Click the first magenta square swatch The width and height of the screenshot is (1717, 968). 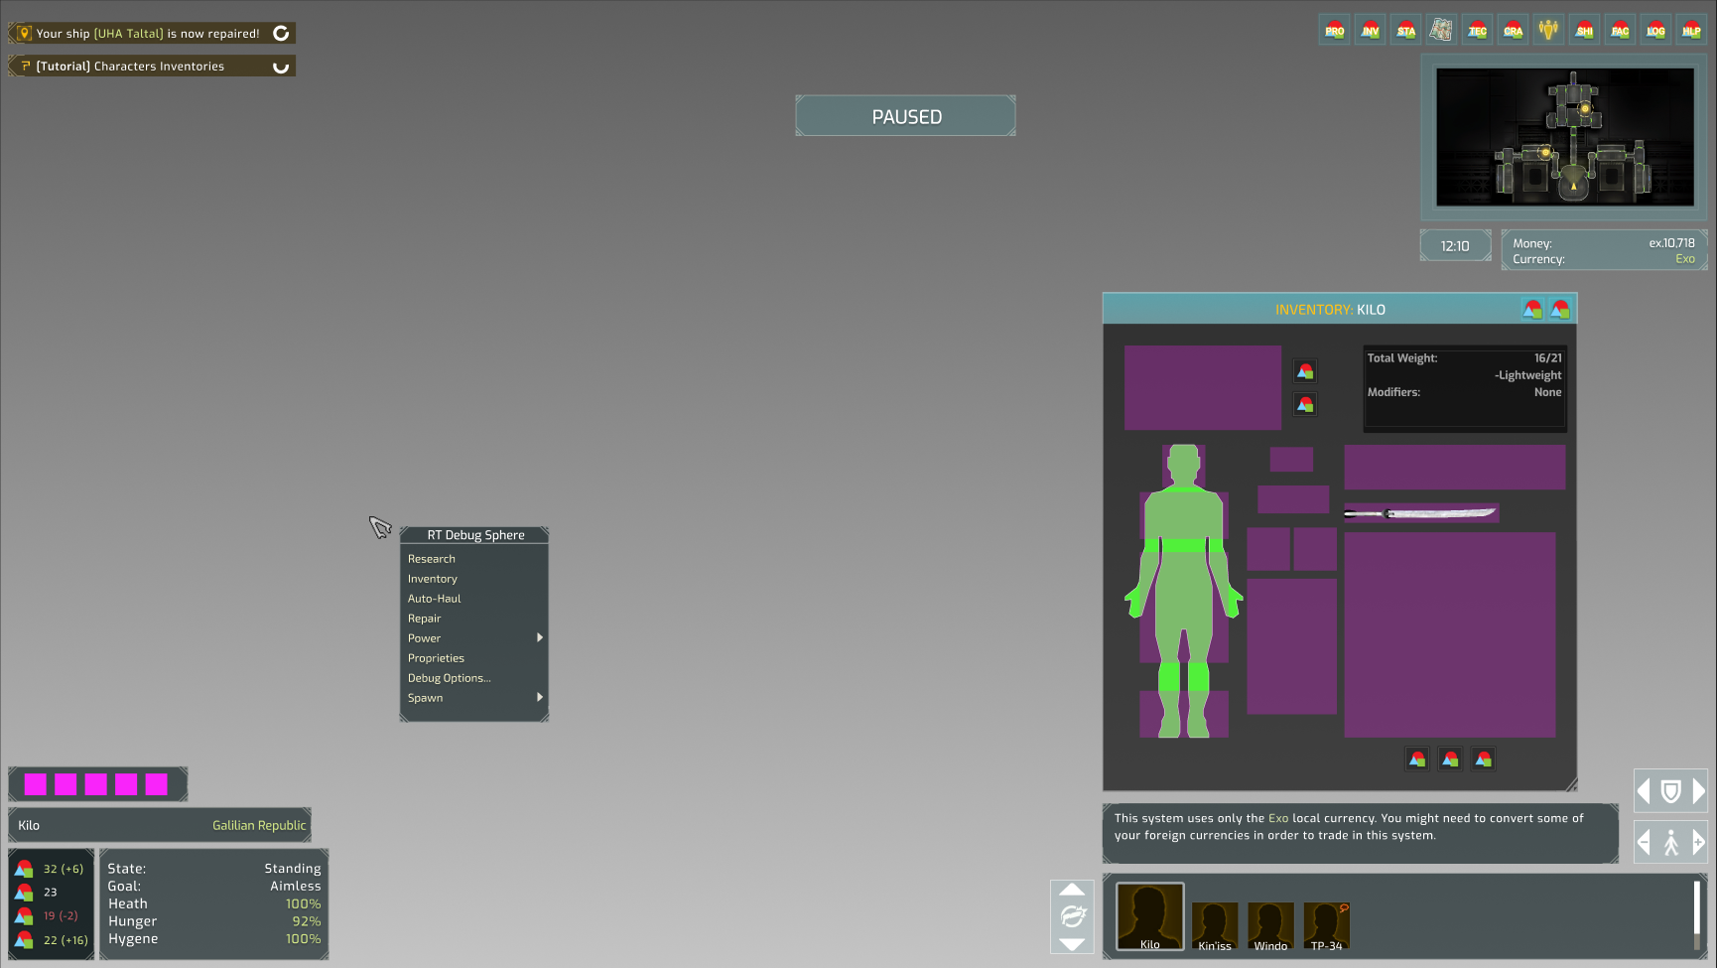(x=36, y=785)
